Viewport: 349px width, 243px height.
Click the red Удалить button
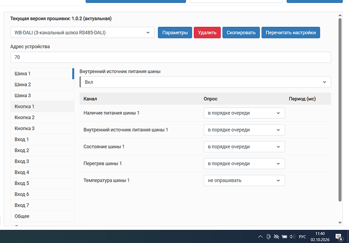(207, 32)
